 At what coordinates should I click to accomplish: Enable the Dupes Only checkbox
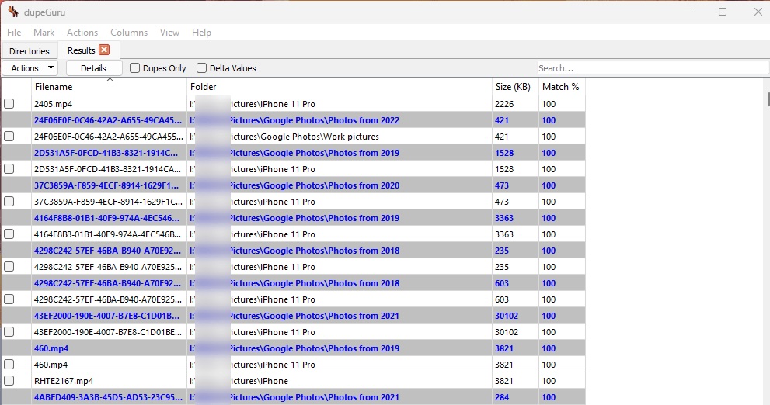tap(134, 68)
